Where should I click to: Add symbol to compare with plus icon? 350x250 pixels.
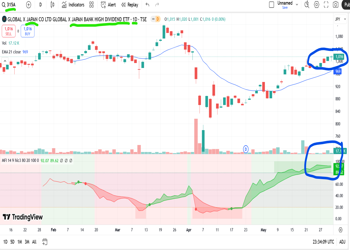point(29,5)
